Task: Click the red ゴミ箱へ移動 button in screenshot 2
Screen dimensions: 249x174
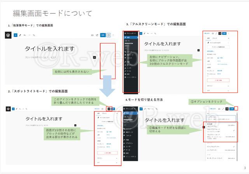Action: 107,153
